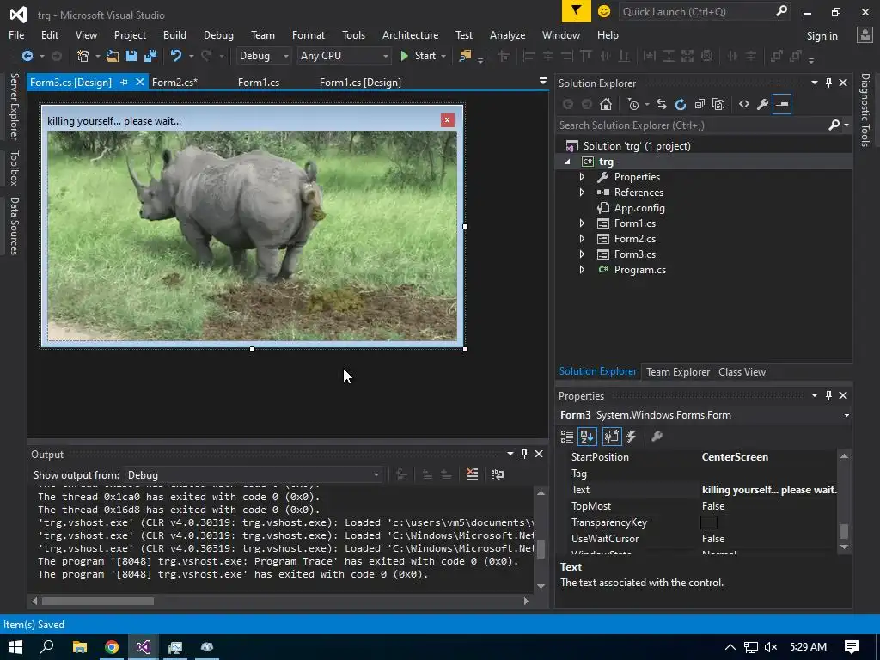Viewport: 880px width, 660px height.
Task: Open the Toolbox side tab
Action: tap(15, 168)
